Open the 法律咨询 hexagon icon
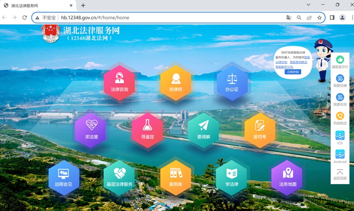The height and width of the screenshot is (211, 354). 119,82
